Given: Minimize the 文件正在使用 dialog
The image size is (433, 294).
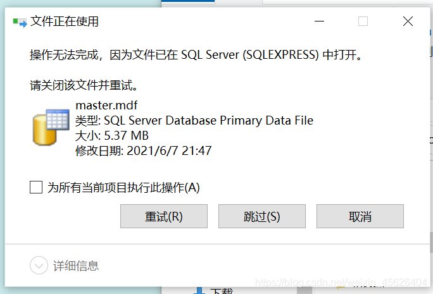Looking at the screenshot, I should pos(319,21).
